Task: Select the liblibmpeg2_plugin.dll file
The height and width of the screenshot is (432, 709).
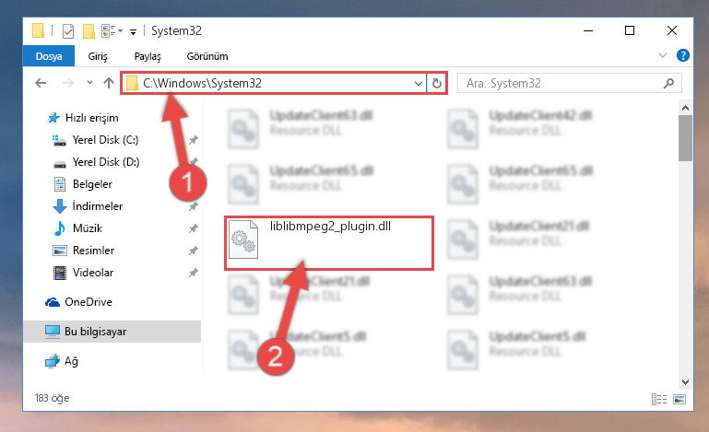Action: (329, 243)
